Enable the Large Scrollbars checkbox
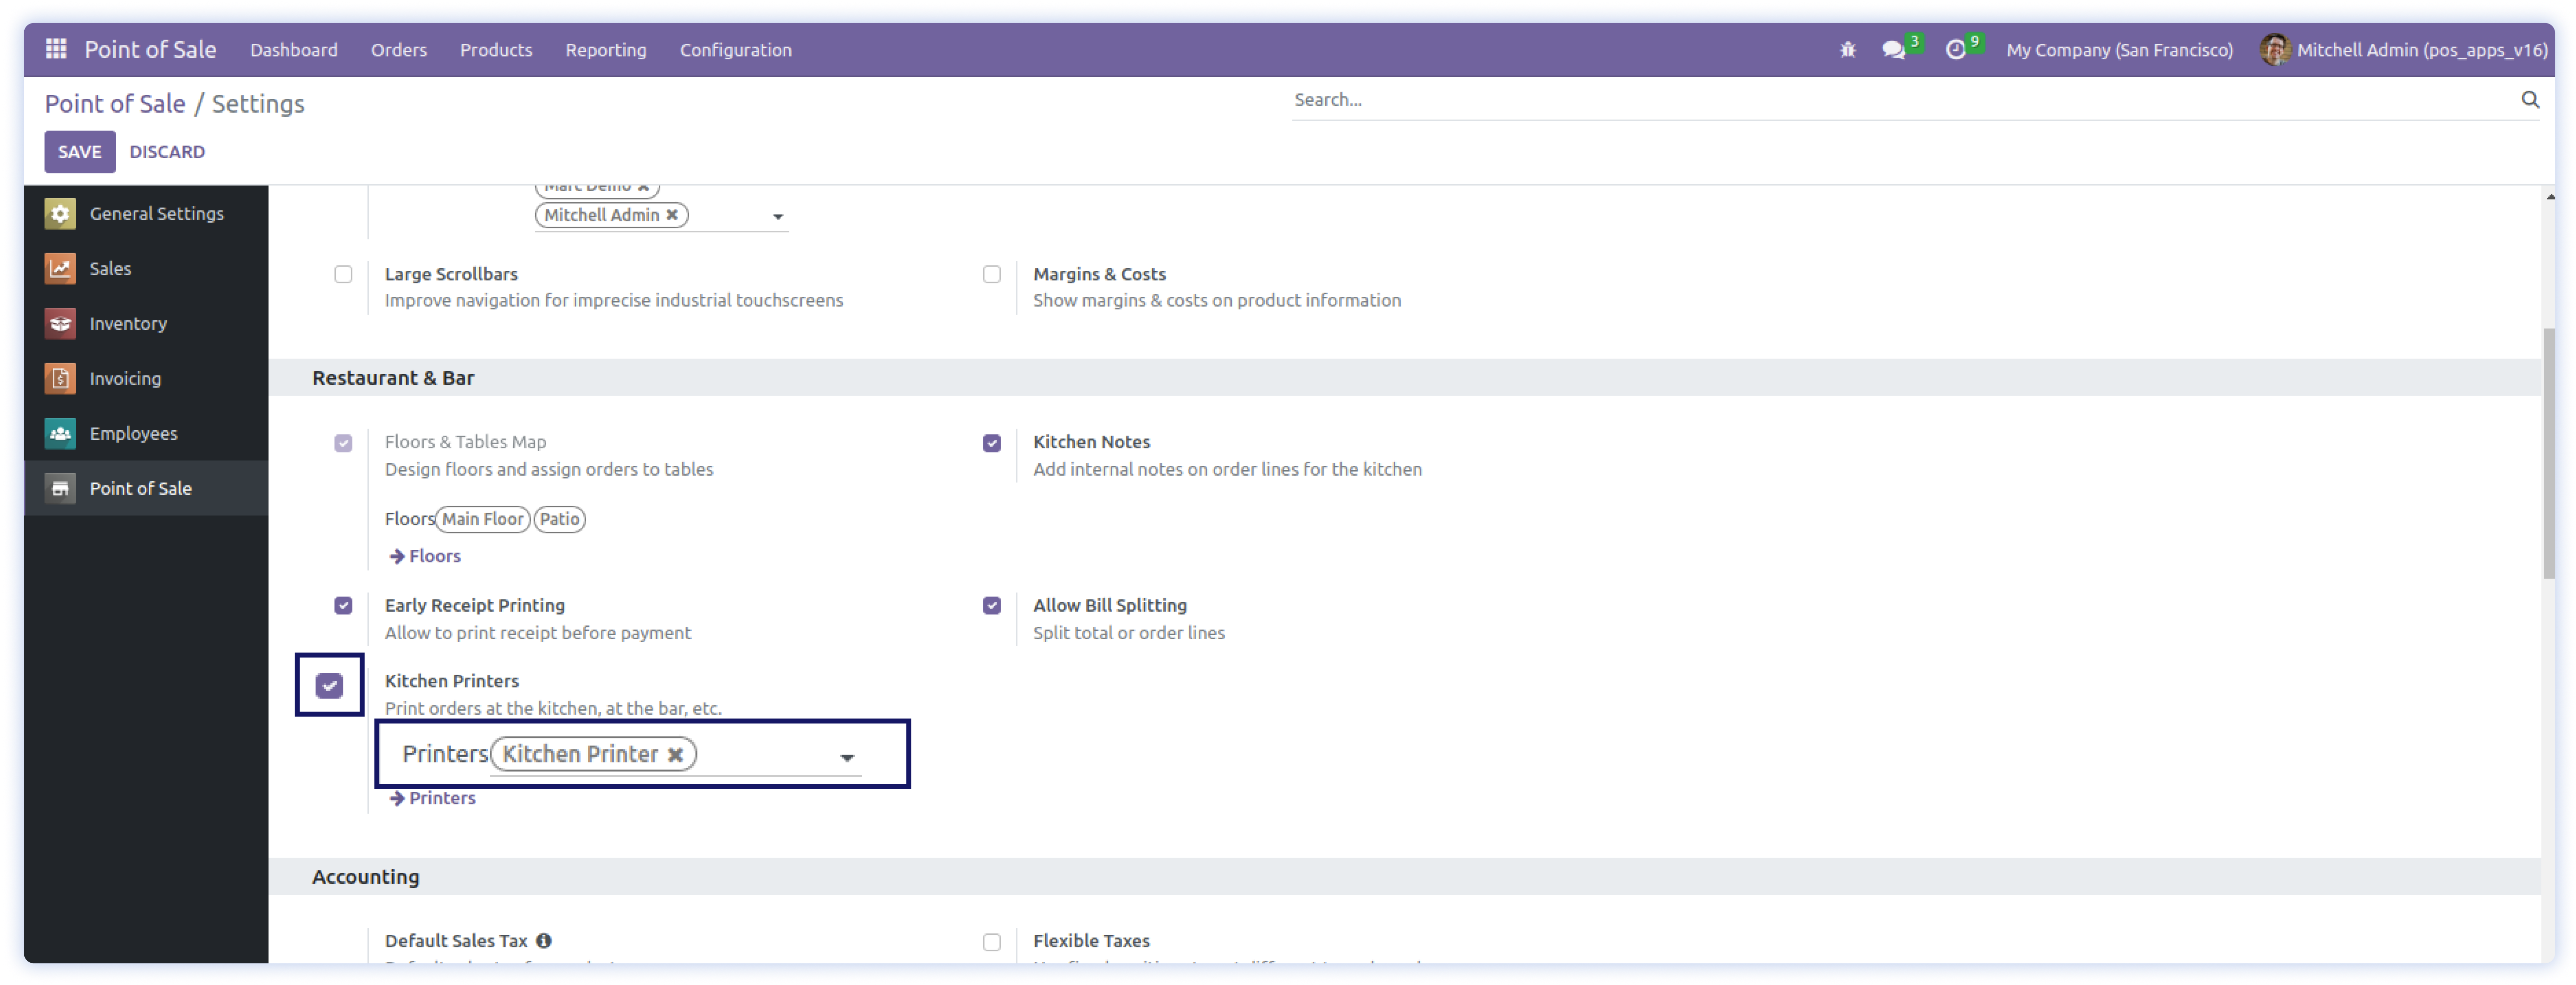 pos(343,274)
